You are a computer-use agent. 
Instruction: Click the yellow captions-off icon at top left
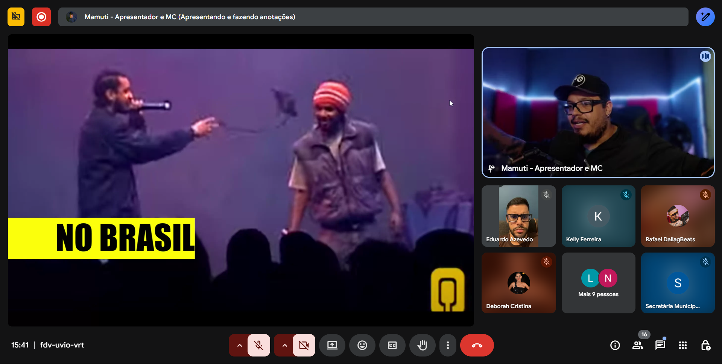[16, 17]
